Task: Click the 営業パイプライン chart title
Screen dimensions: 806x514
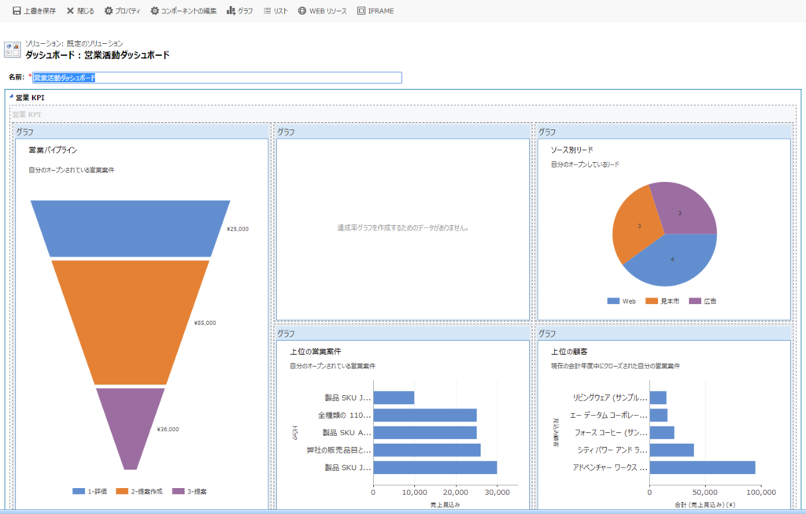Action: pos(53,150)
